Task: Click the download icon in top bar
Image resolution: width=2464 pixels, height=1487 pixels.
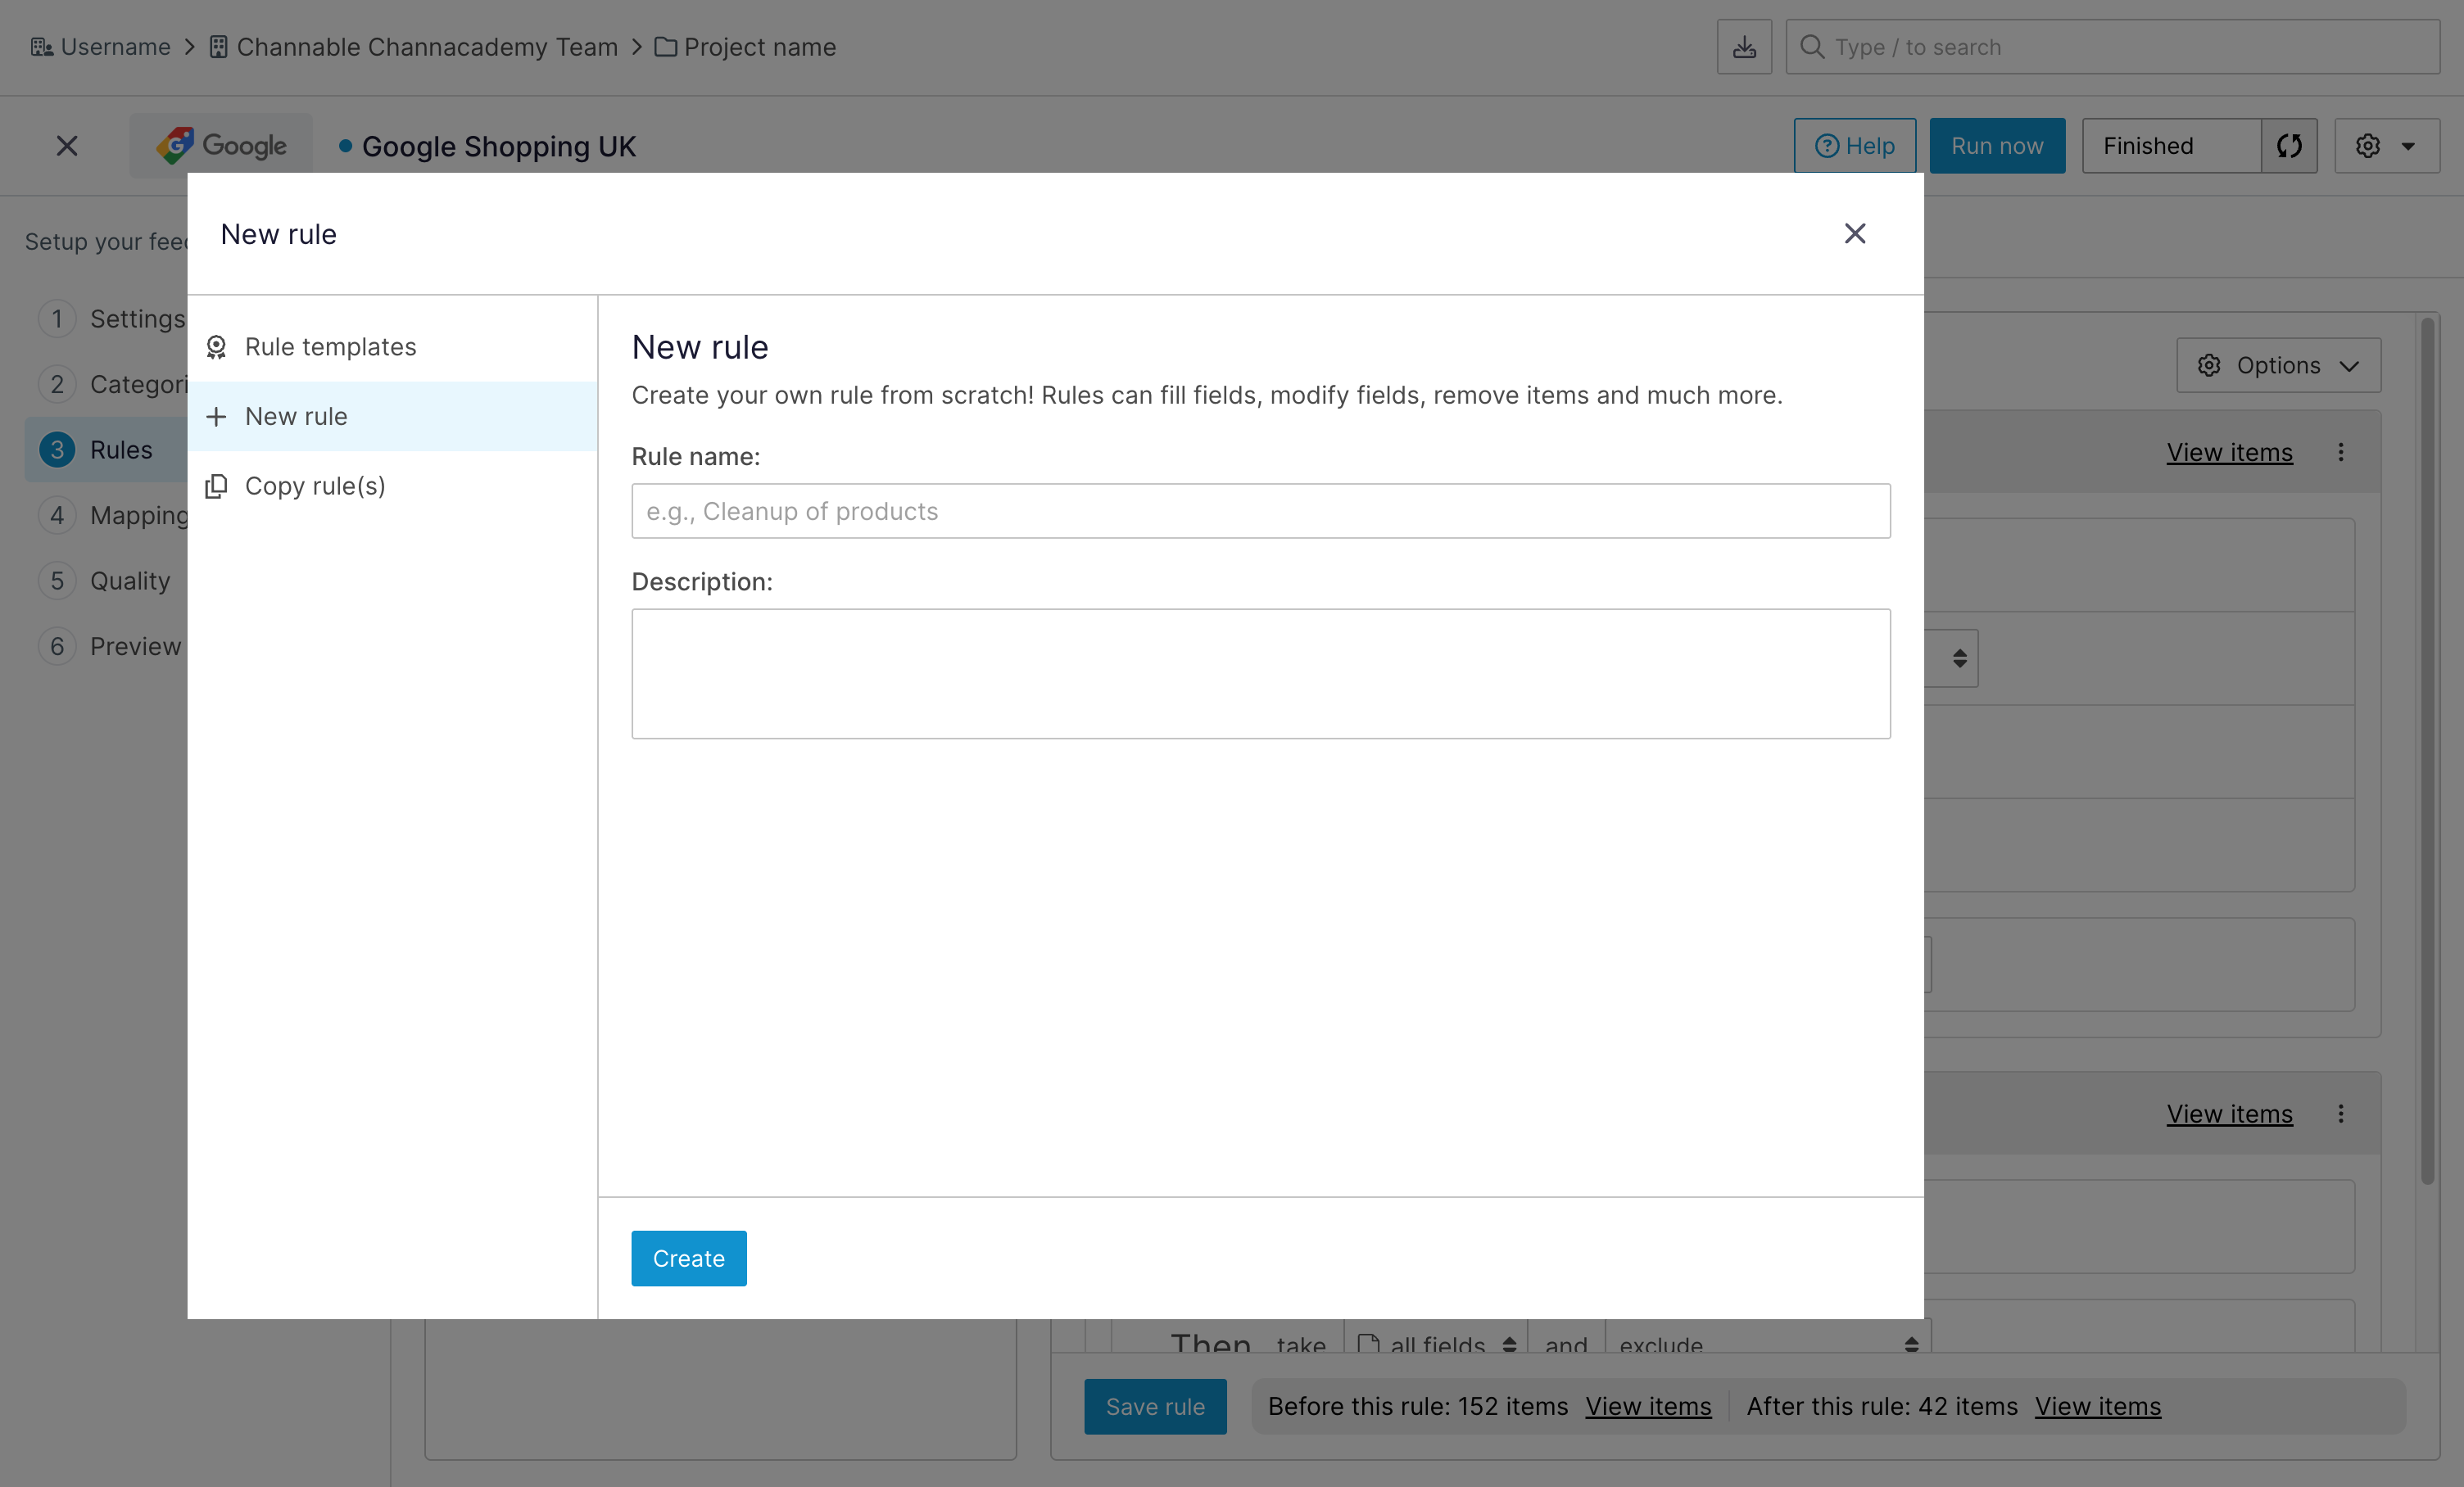Action: click(1744, 47)
